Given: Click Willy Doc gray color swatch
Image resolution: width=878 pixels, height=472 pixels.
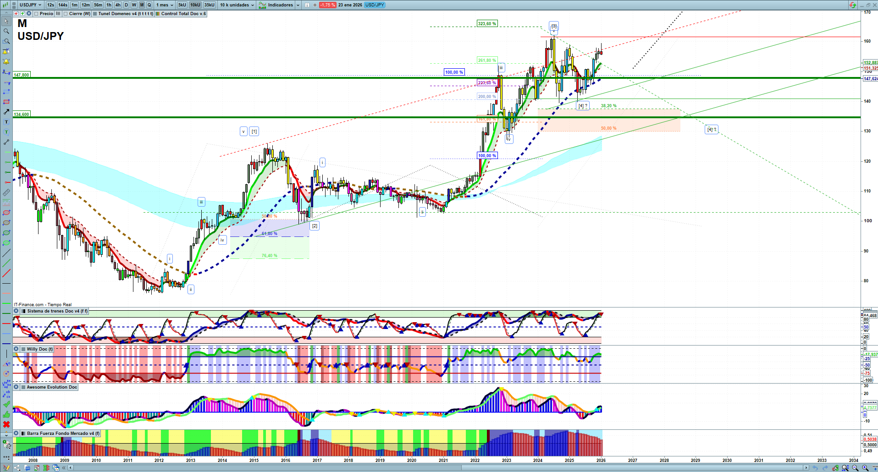Looking at the screenshot, I should [x=22, y=349].
